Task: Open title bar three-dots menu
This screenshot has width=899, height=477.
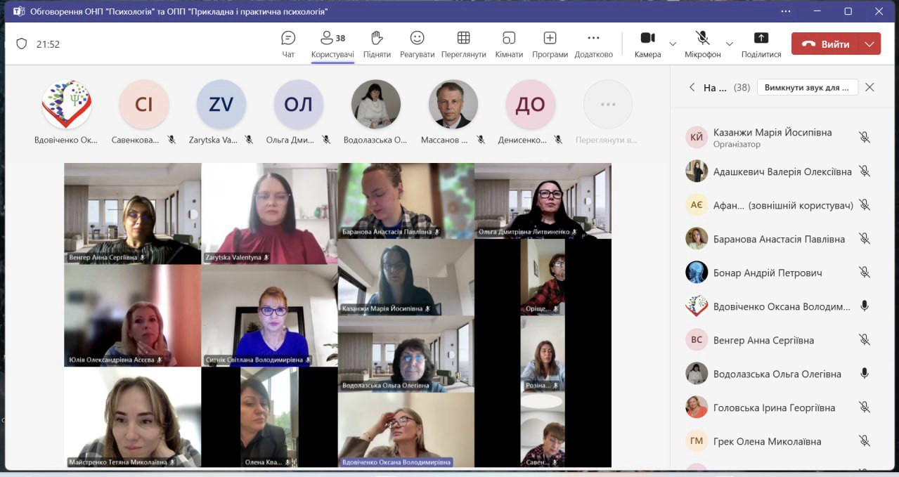Action: click(786, 11)
